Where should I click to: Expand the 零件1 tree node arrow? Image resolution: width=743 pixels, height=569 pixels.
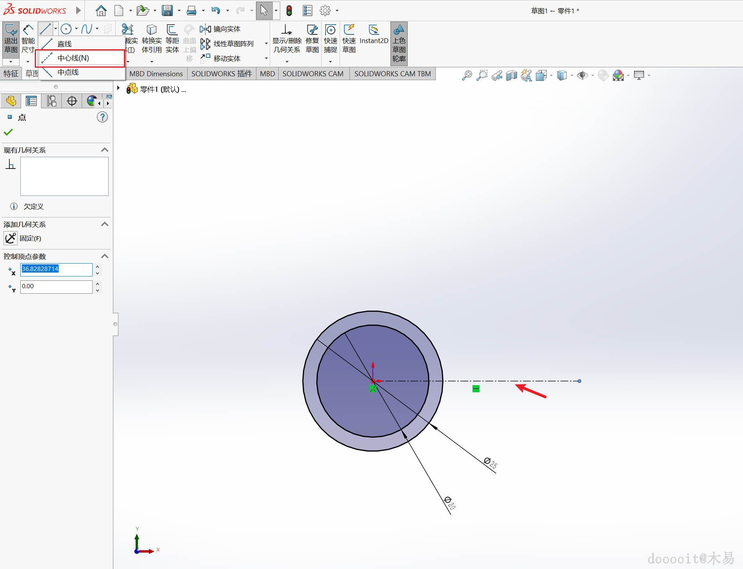coord(118,89)
